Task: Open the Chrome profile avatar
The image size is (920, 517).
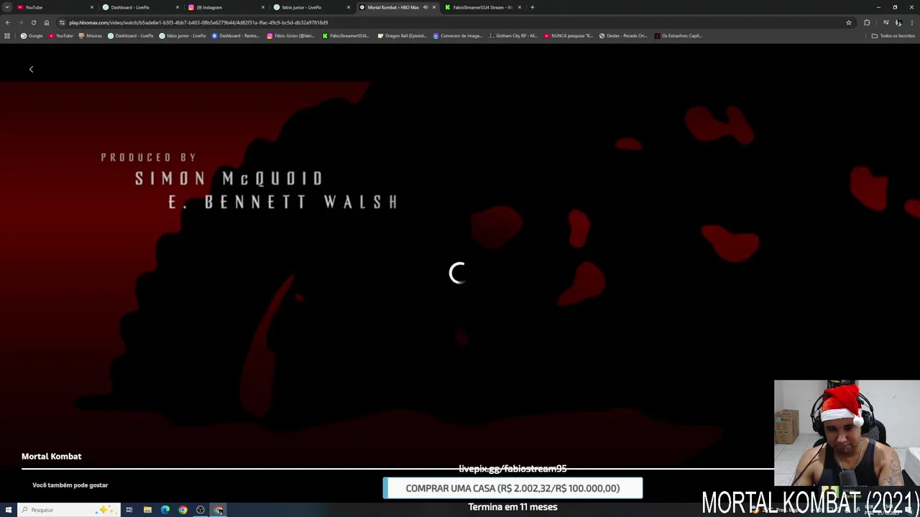Action: (x=898, y=22)
